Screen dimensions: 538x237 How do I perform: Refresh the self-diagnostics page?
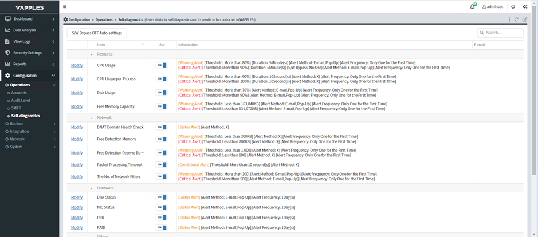click(517, 19)
